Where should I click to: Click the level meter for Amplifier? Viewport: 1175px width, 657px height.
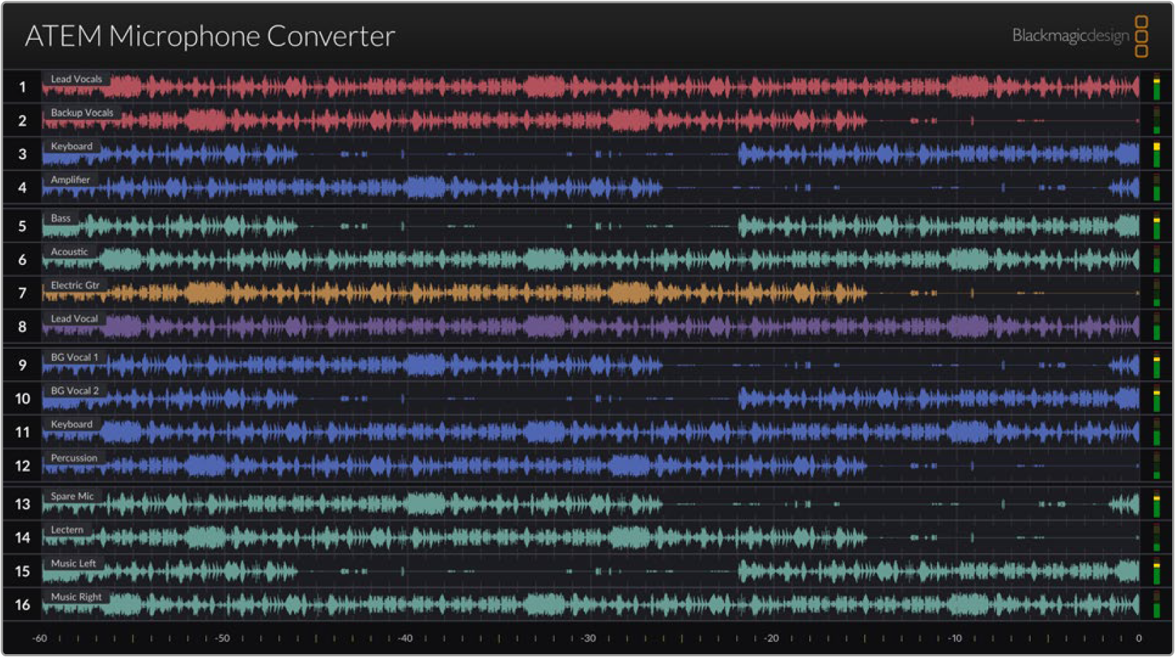[1157, 188]
